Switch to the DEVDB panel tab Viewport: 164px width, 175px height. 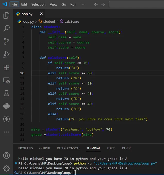click(126, 148)
